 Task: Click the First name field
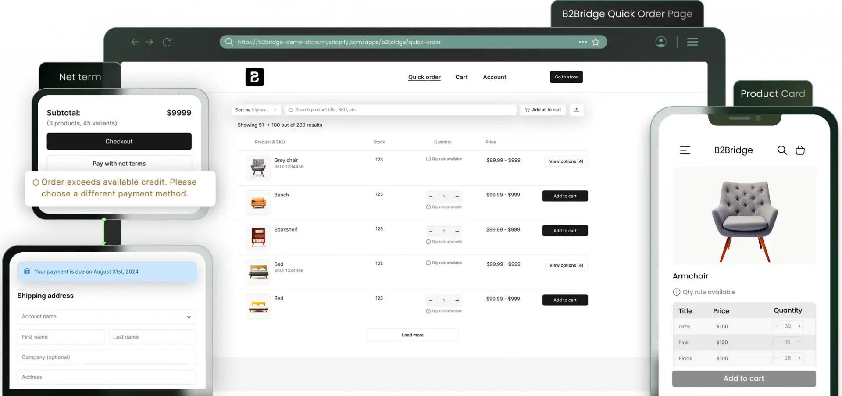tap(61, 337)
